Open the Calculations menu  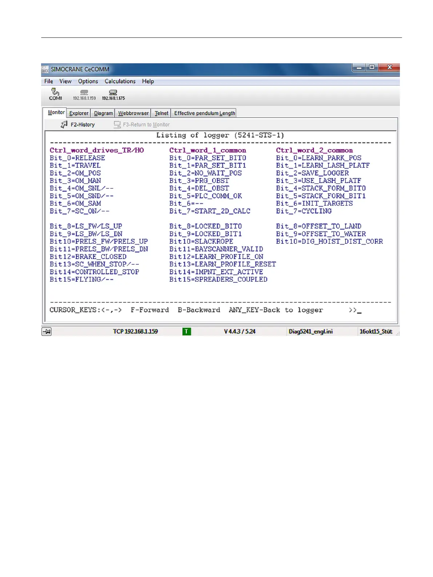[x=120, y=81]
